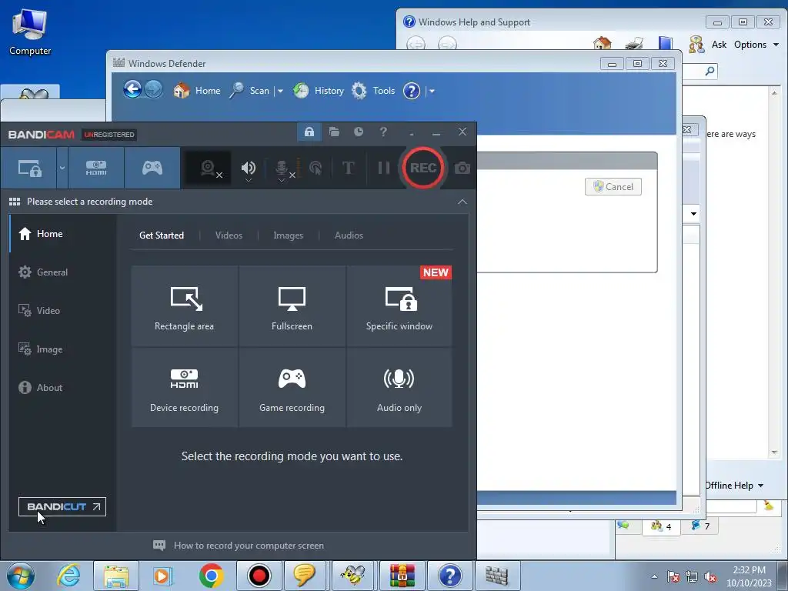Launch Internet Explorer from taskbar
This screenshot has width=788, height=591.
(68, 576)
